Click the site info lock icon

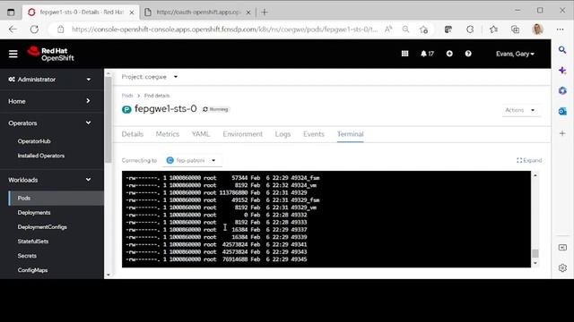[x=61, y=30]
